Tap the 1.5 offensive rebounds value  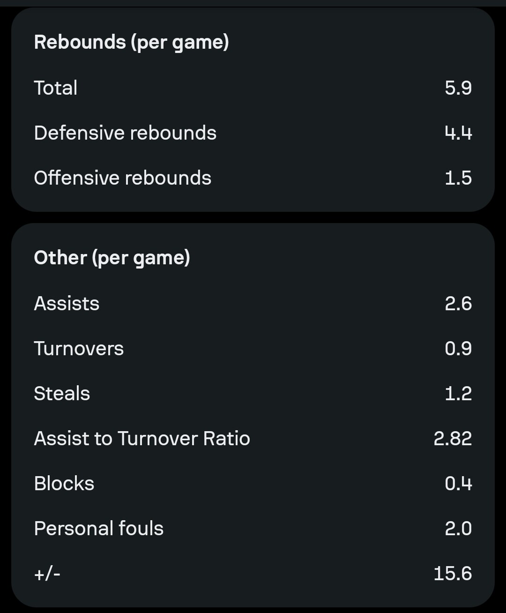click(x=458, y=178)
